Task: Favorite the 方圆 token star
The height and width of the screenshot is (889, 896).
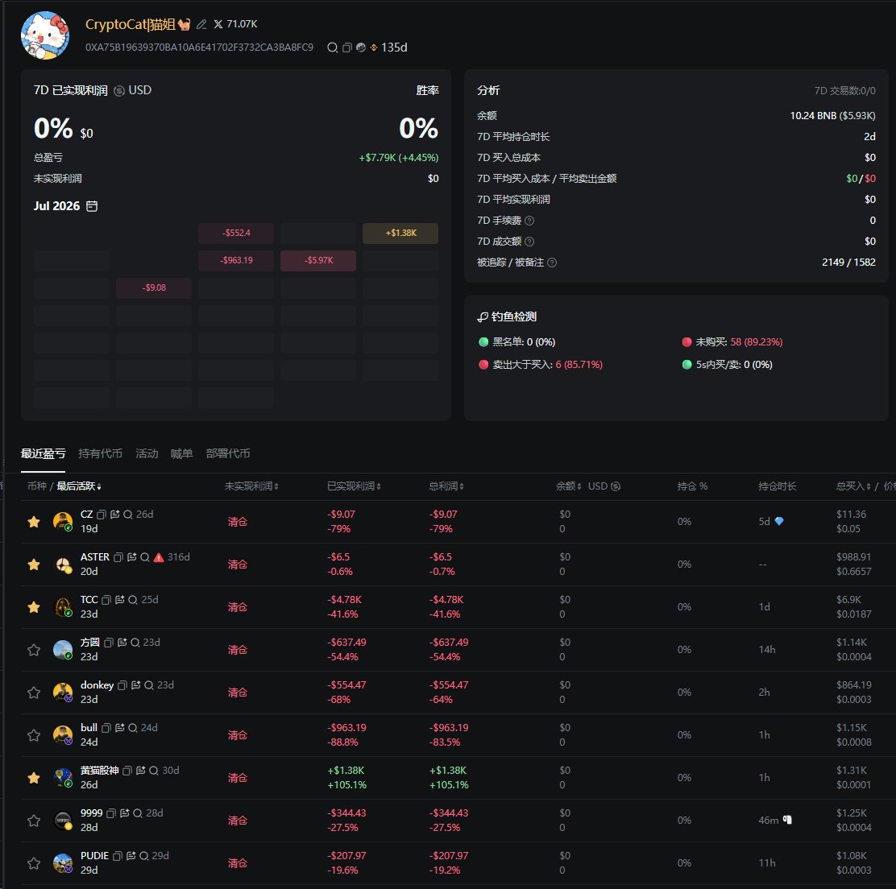Action: [x=34, y=651]
